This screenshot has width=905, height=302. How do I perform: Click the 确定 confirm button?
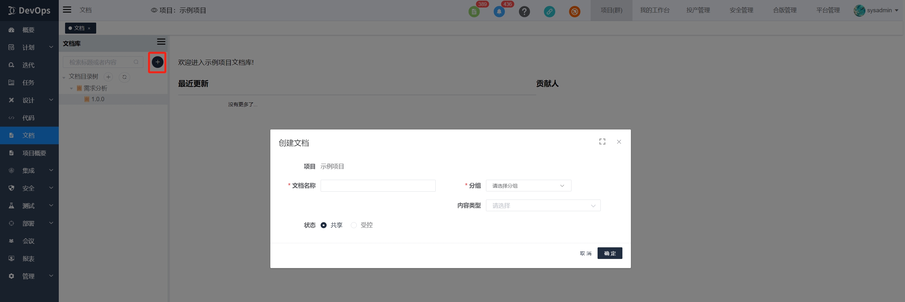pos(610,253)
